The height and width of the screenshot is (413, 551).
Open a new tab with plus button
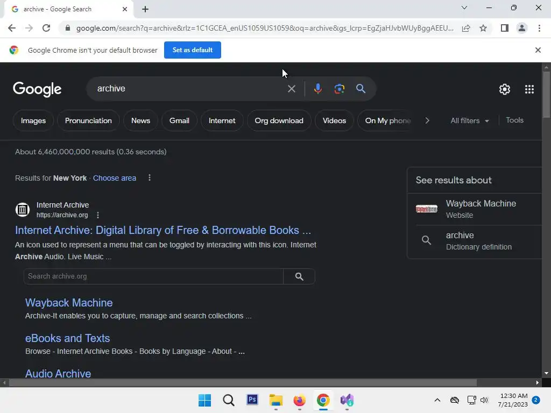(145, 9)
